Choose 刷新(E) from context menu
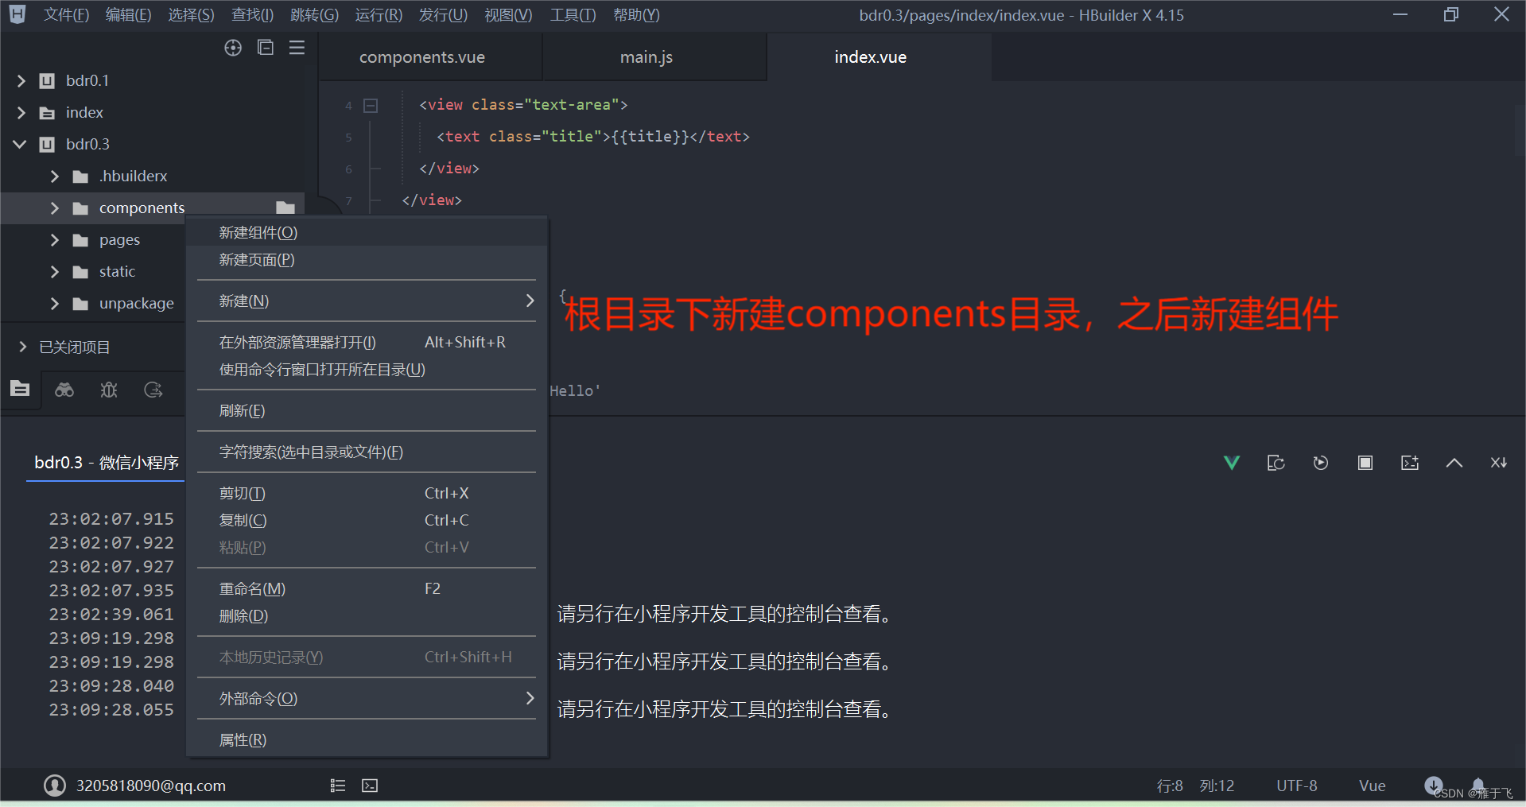 (367, 411)
